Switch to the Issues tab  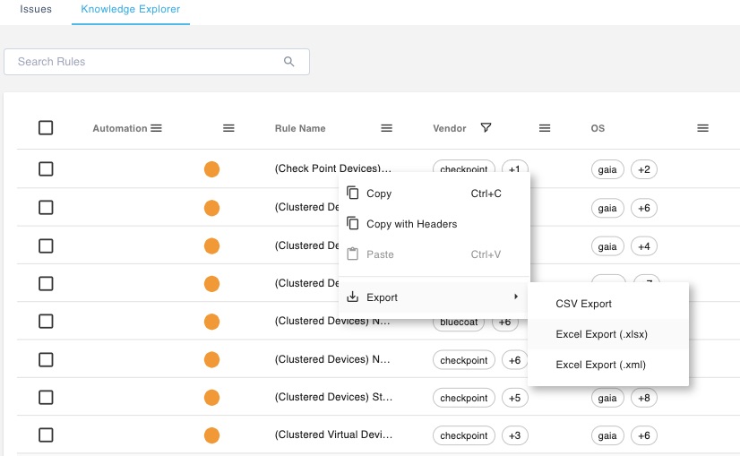[x=36, y=9]
